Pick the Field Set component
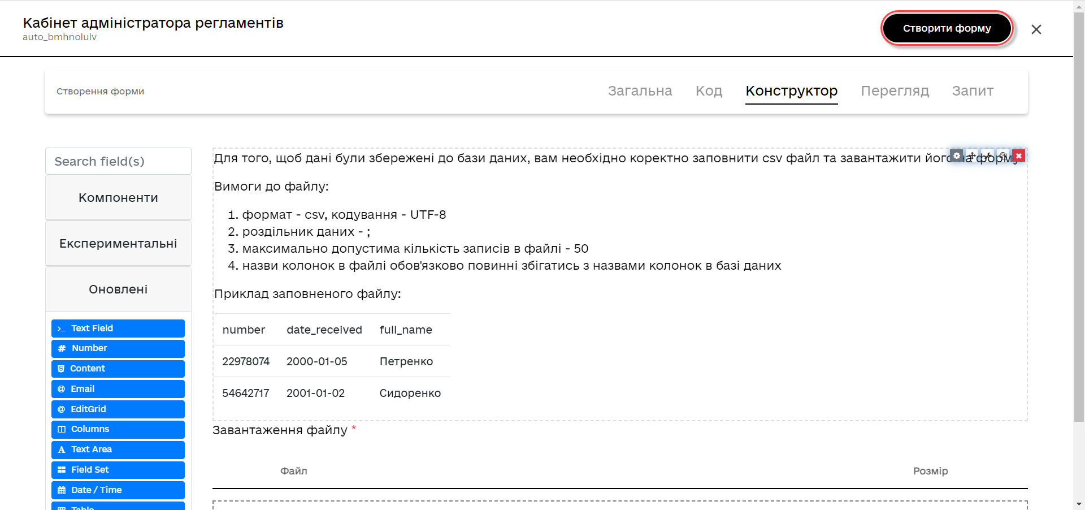The width and height of the screenshot is (1085, 510). (x=118, y=470)
